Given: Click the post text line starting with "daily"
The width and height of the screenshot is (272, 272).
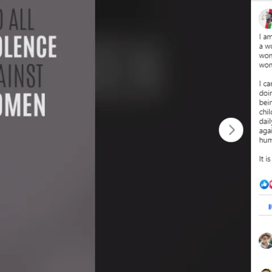Looking at the screenshot, I should pos(266,121).
